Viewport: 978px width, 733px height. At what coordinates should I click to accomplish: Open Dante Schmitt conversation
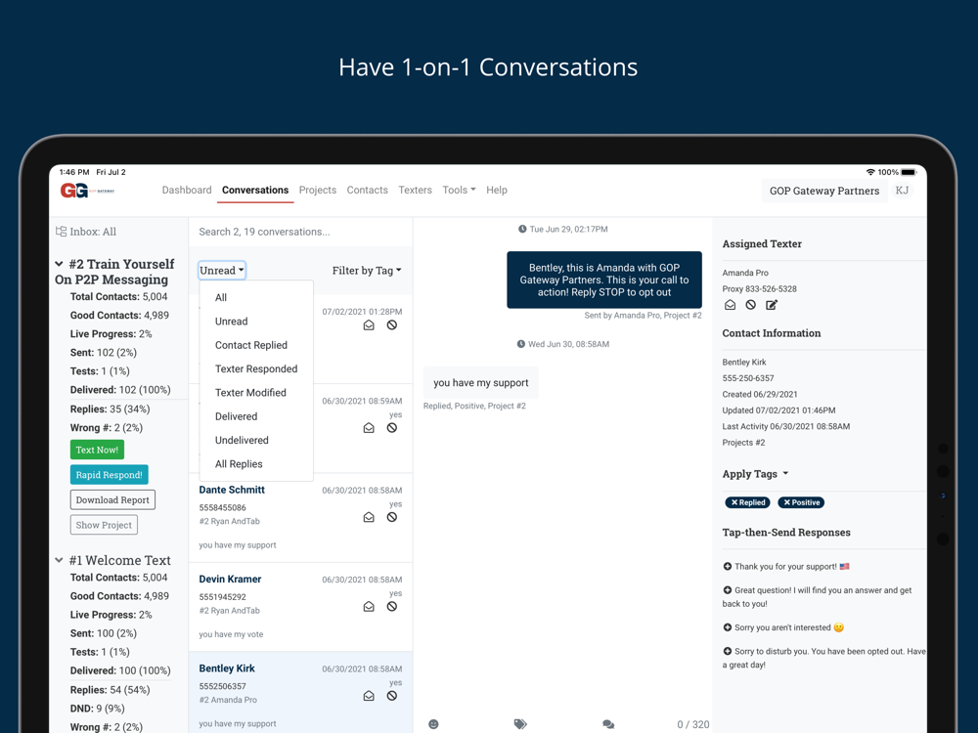click(300, 517)
